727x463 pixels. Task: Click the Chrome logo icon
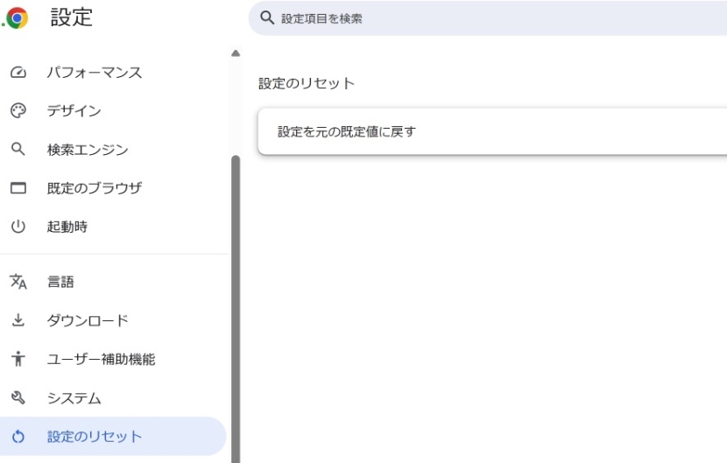(17, 18)
